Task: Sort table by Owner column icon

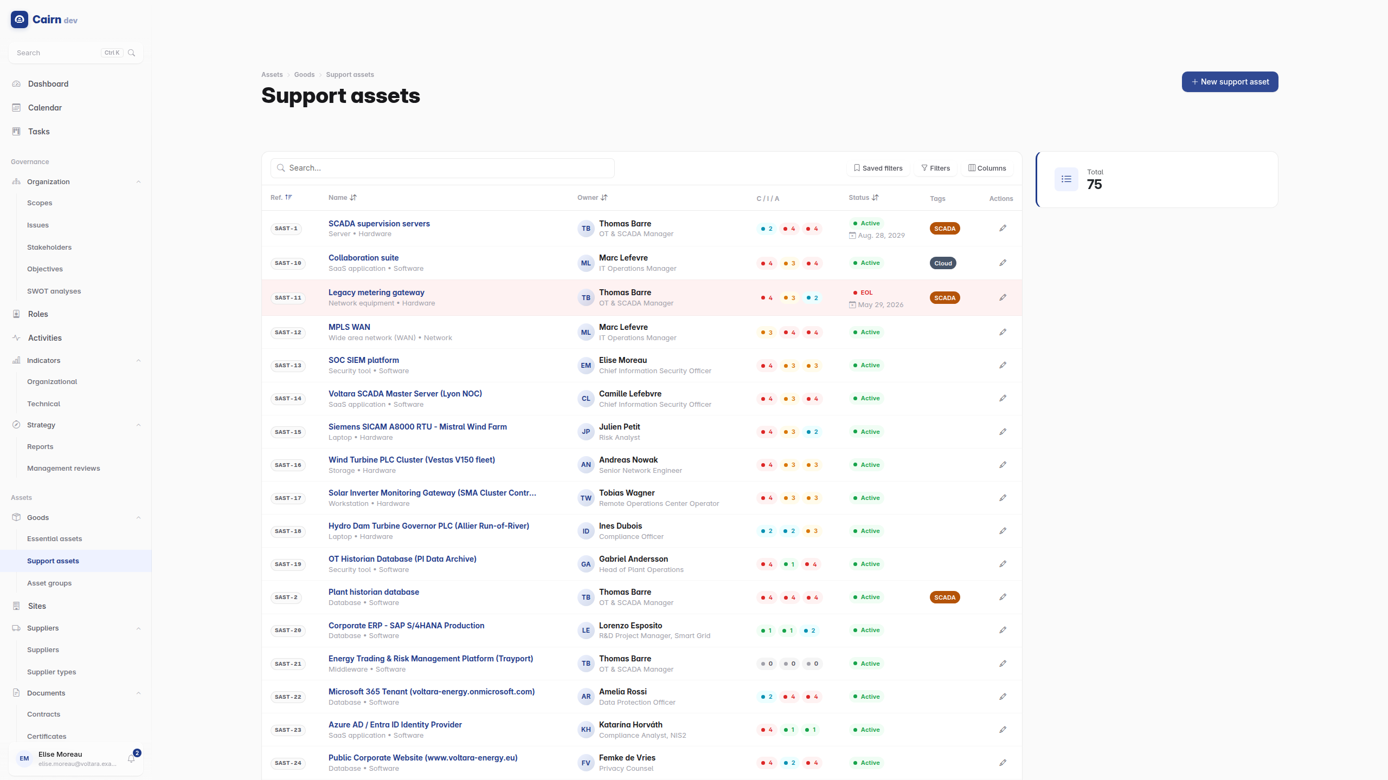Action: [605, 198]
